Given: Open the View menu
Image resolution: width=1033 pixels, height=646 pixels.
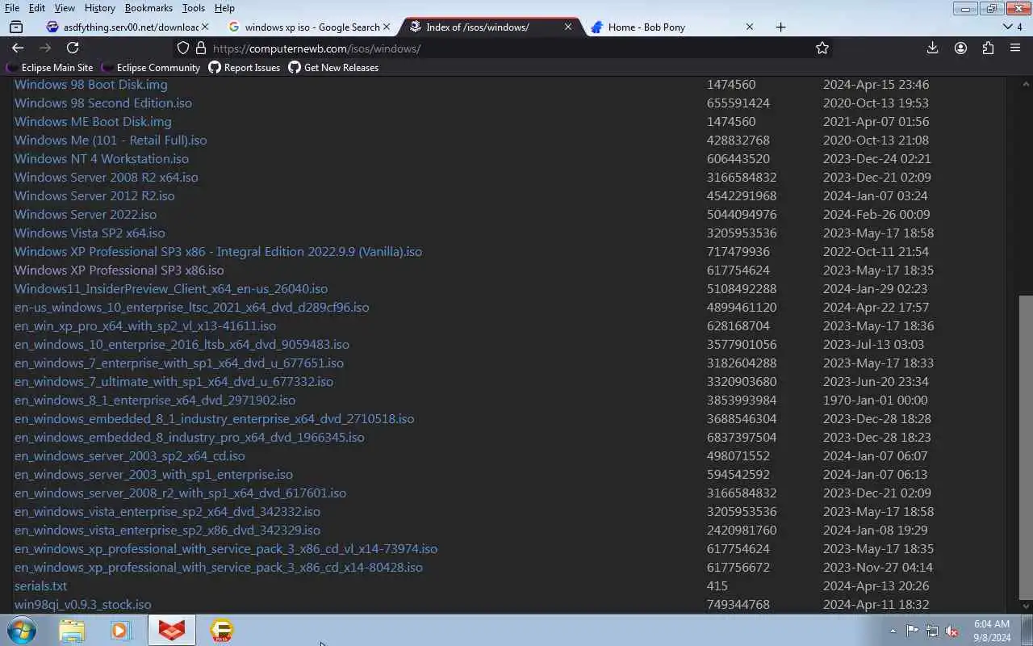Looking at the screenshot, I should tap(65, 7).
